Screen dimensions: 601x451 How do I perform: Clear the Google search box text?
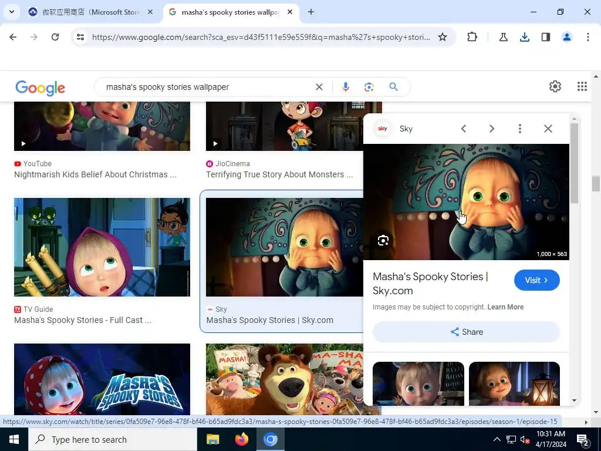(x=319, y=87)
